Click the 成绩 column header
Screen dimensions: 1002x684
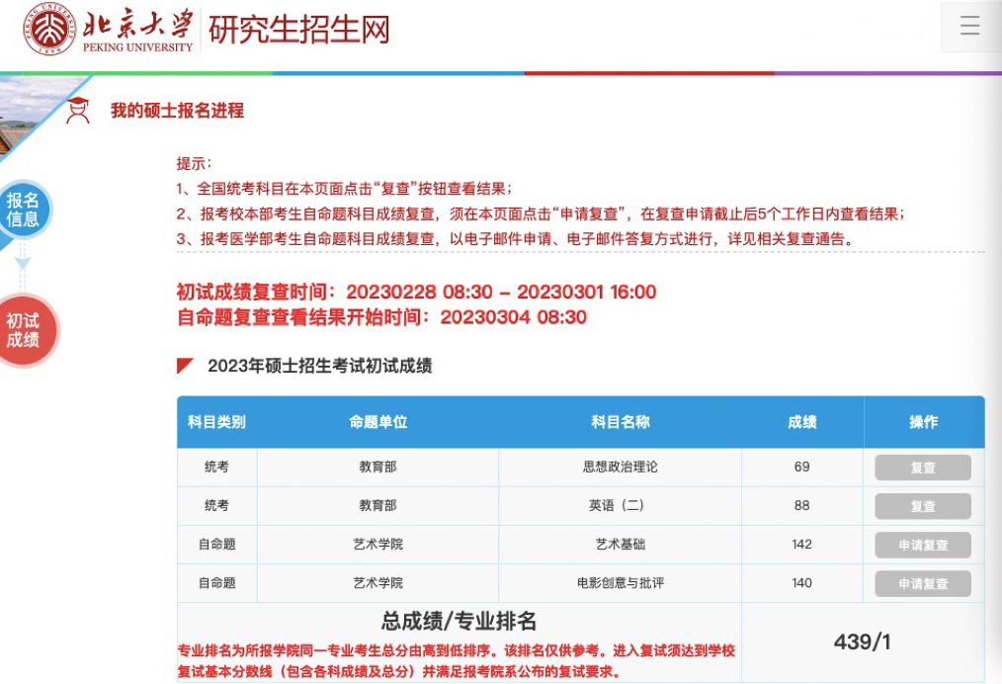coord(802,422)
